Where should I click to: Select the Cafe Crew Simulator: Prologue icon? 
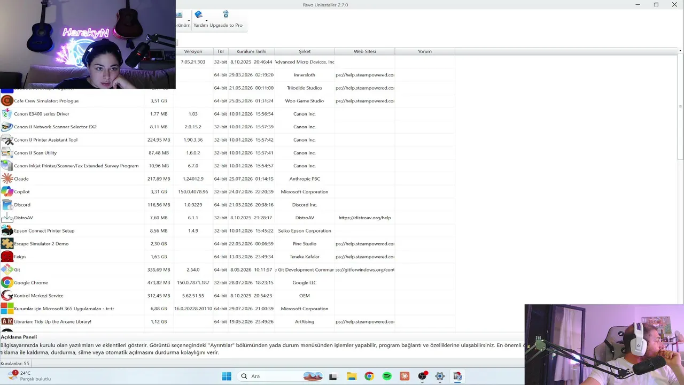pos(7,101)
